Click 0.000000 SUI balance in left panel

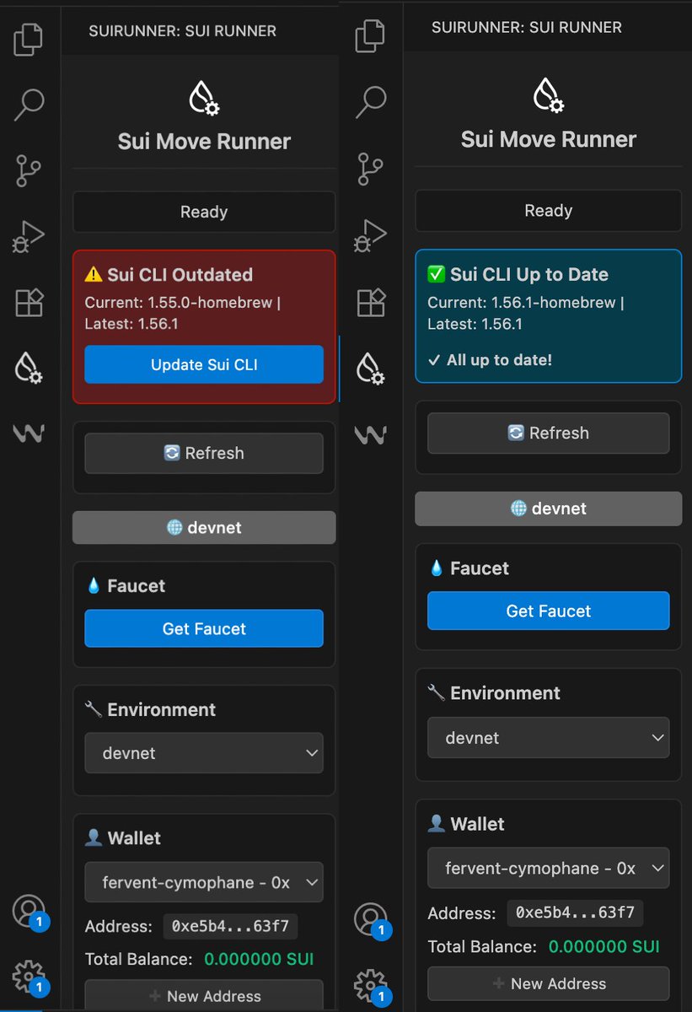pyautogui.click(x=259, y=959)
